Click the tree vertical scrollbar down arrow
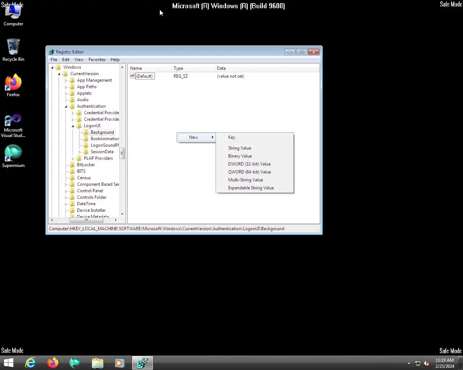 pos(122,214)
